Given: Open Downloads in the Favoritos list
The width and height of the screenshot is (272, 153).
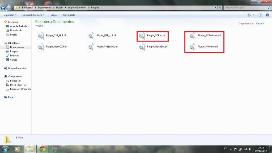Looking at the screenshot, I should 16,30.
